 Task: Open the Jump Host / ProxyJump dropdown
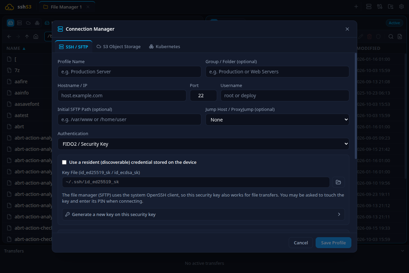click(x=277, y=120)
